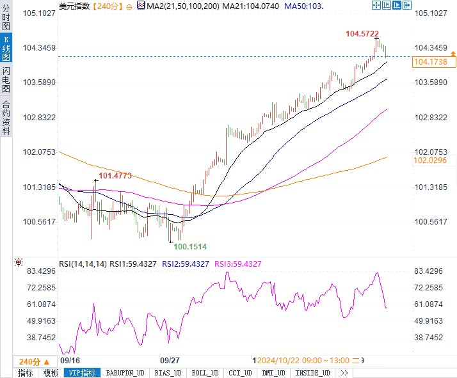
Task: Click the second chart-scale icon at top right
Action: point(387,5)
